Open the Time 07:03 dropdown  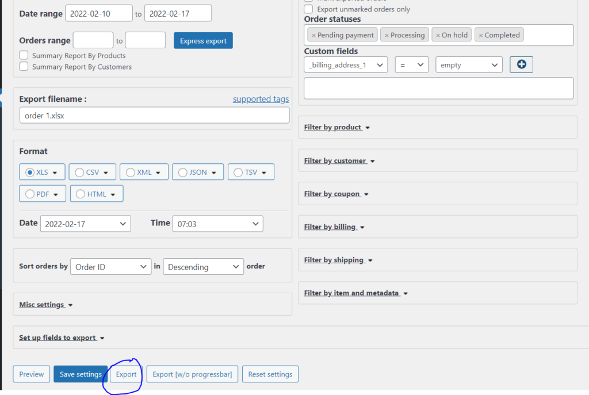coord(218,224)
